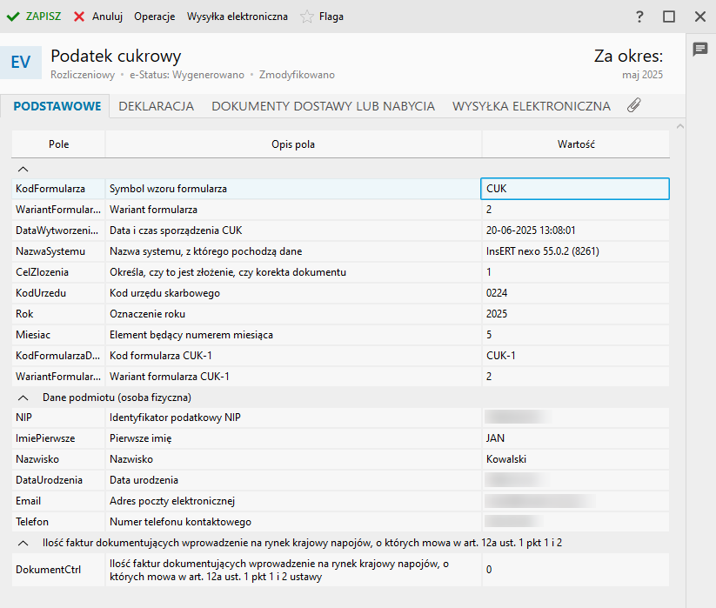Collapse the Ilość faktur dokumentujących group

click(x=23, y=543)
